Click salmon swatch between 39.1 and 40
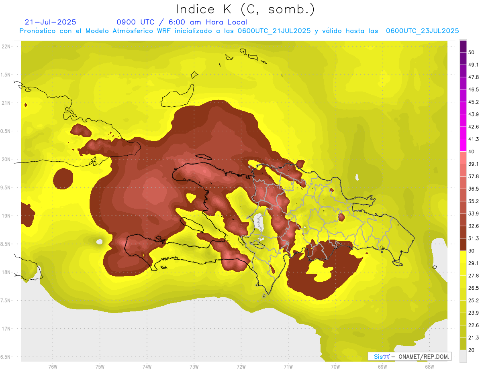 pyautogui.click(x=463, y=158)
